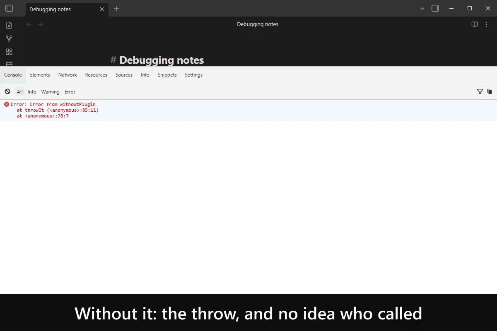Open the quick switcher file icon
497x331 pixels.
pyautogui.click(x=9, y=25)
